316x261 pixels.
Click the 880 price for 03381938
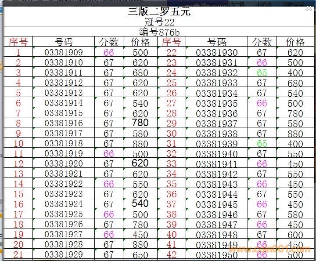(x=295, y=134)
